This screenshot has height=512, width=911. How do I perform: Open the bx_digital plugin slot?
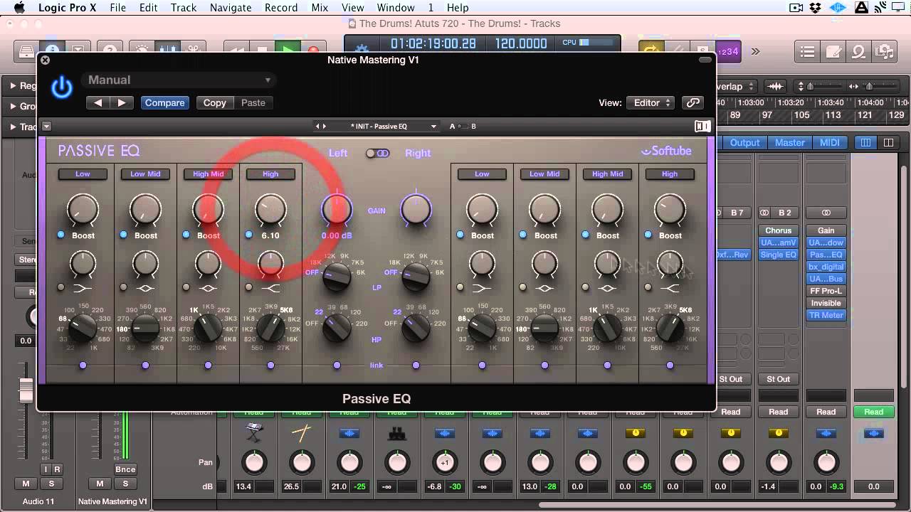(826, 267)
